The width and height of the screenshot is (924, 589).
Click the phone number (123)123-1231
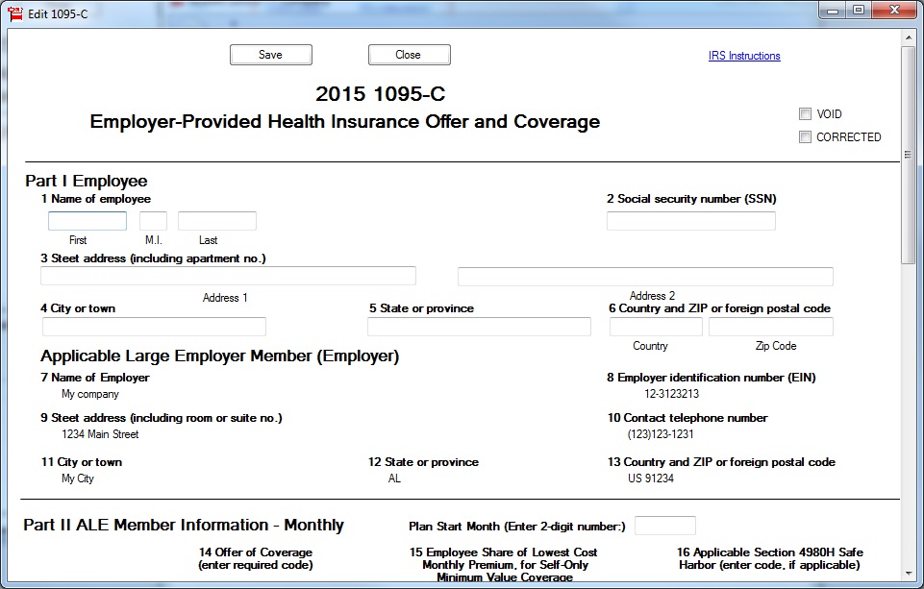pos(661,434)
